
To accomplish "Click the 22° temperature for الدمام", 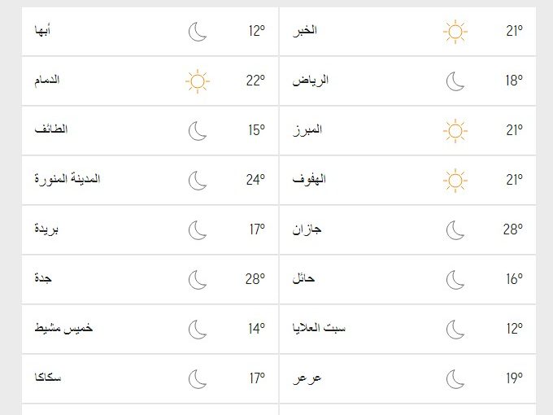I will click(x=255, y=81).
